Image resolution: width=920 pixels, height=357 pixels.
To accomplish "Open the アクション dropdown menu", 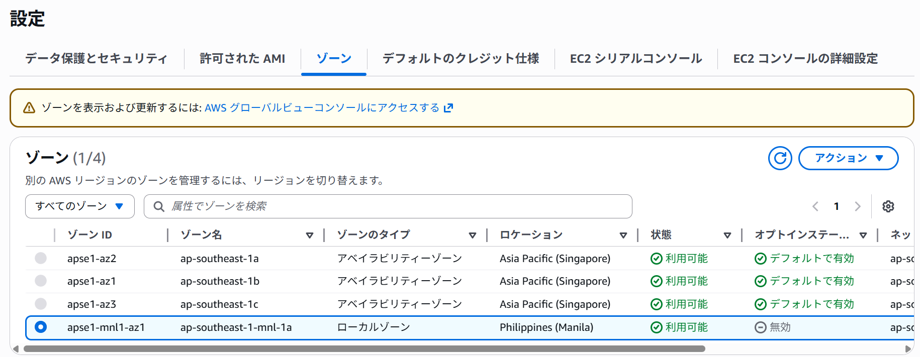I will point(848,158).
